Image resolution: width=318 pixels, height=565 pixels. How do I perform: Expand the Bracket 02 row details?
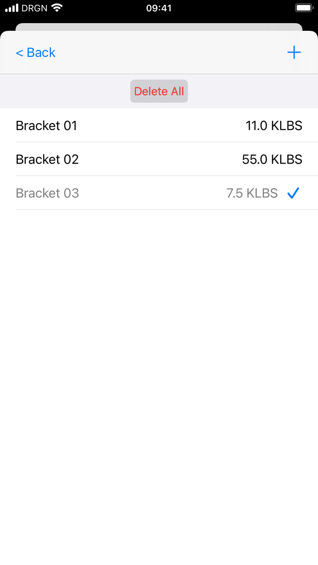click(x=159, y=159)
